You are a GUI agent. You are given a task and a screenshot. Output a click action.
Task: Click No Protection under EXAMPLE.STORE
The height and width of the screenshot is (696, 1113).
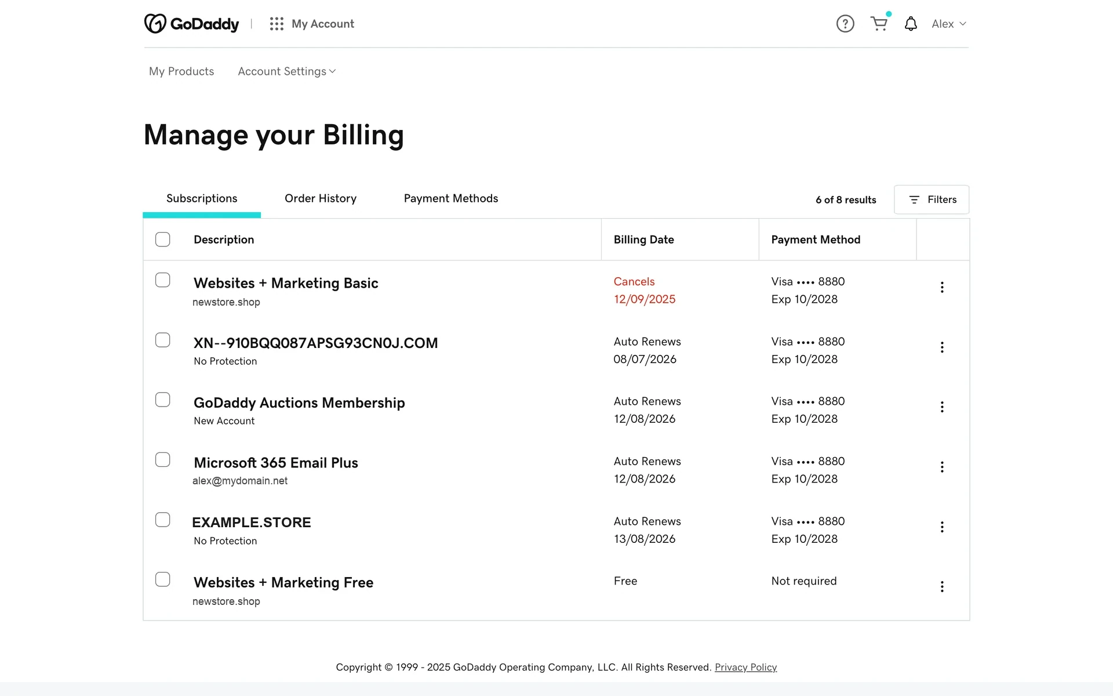coord(225,541)
